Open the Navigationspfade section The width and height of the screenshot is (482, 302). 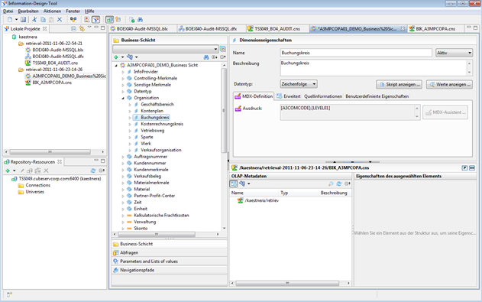point(169,270)
